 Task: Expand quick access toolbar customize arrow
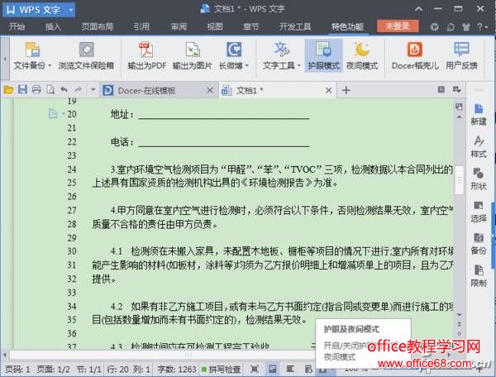(93, 90)
